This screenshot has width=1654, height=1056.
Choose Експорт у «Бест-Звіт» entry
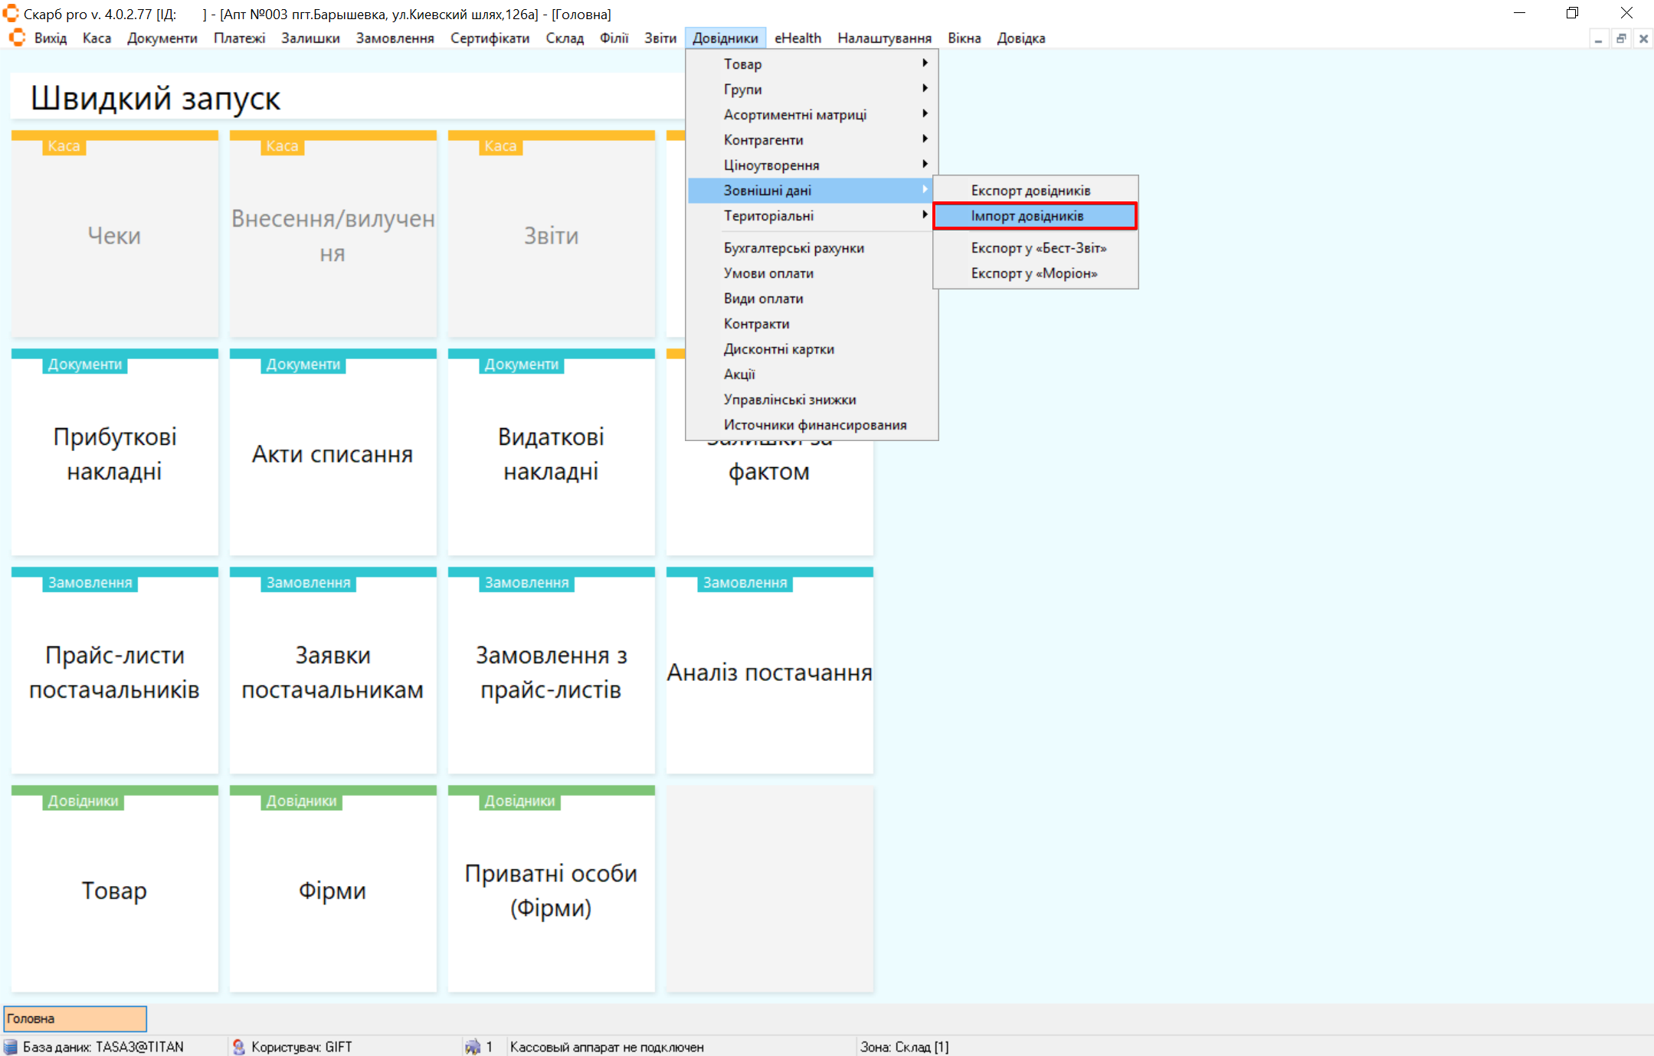pyautogui.click(x=1038, y=248)
